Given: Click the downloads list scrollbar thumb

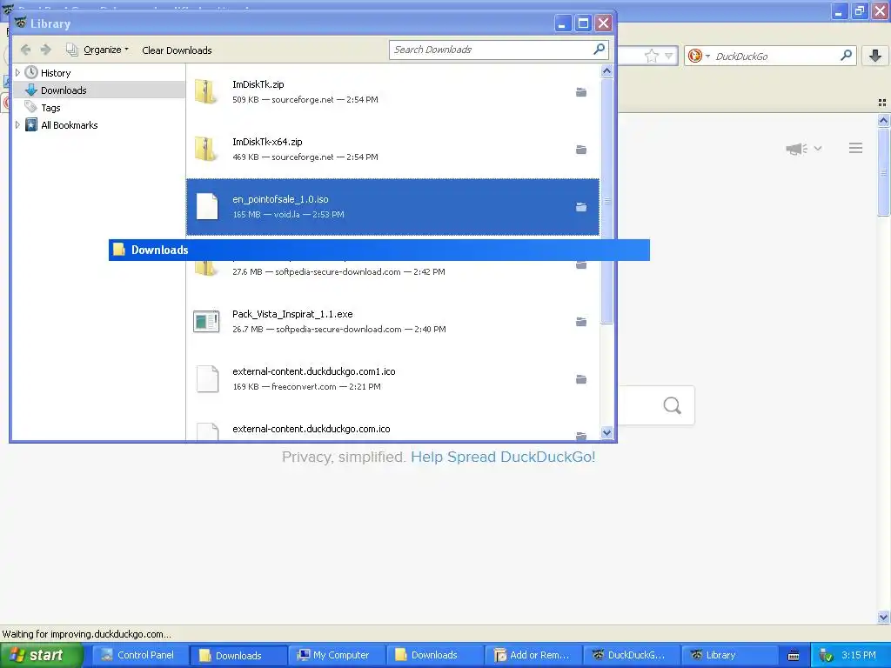Looking at the screenshot, I should coord(606,201).
